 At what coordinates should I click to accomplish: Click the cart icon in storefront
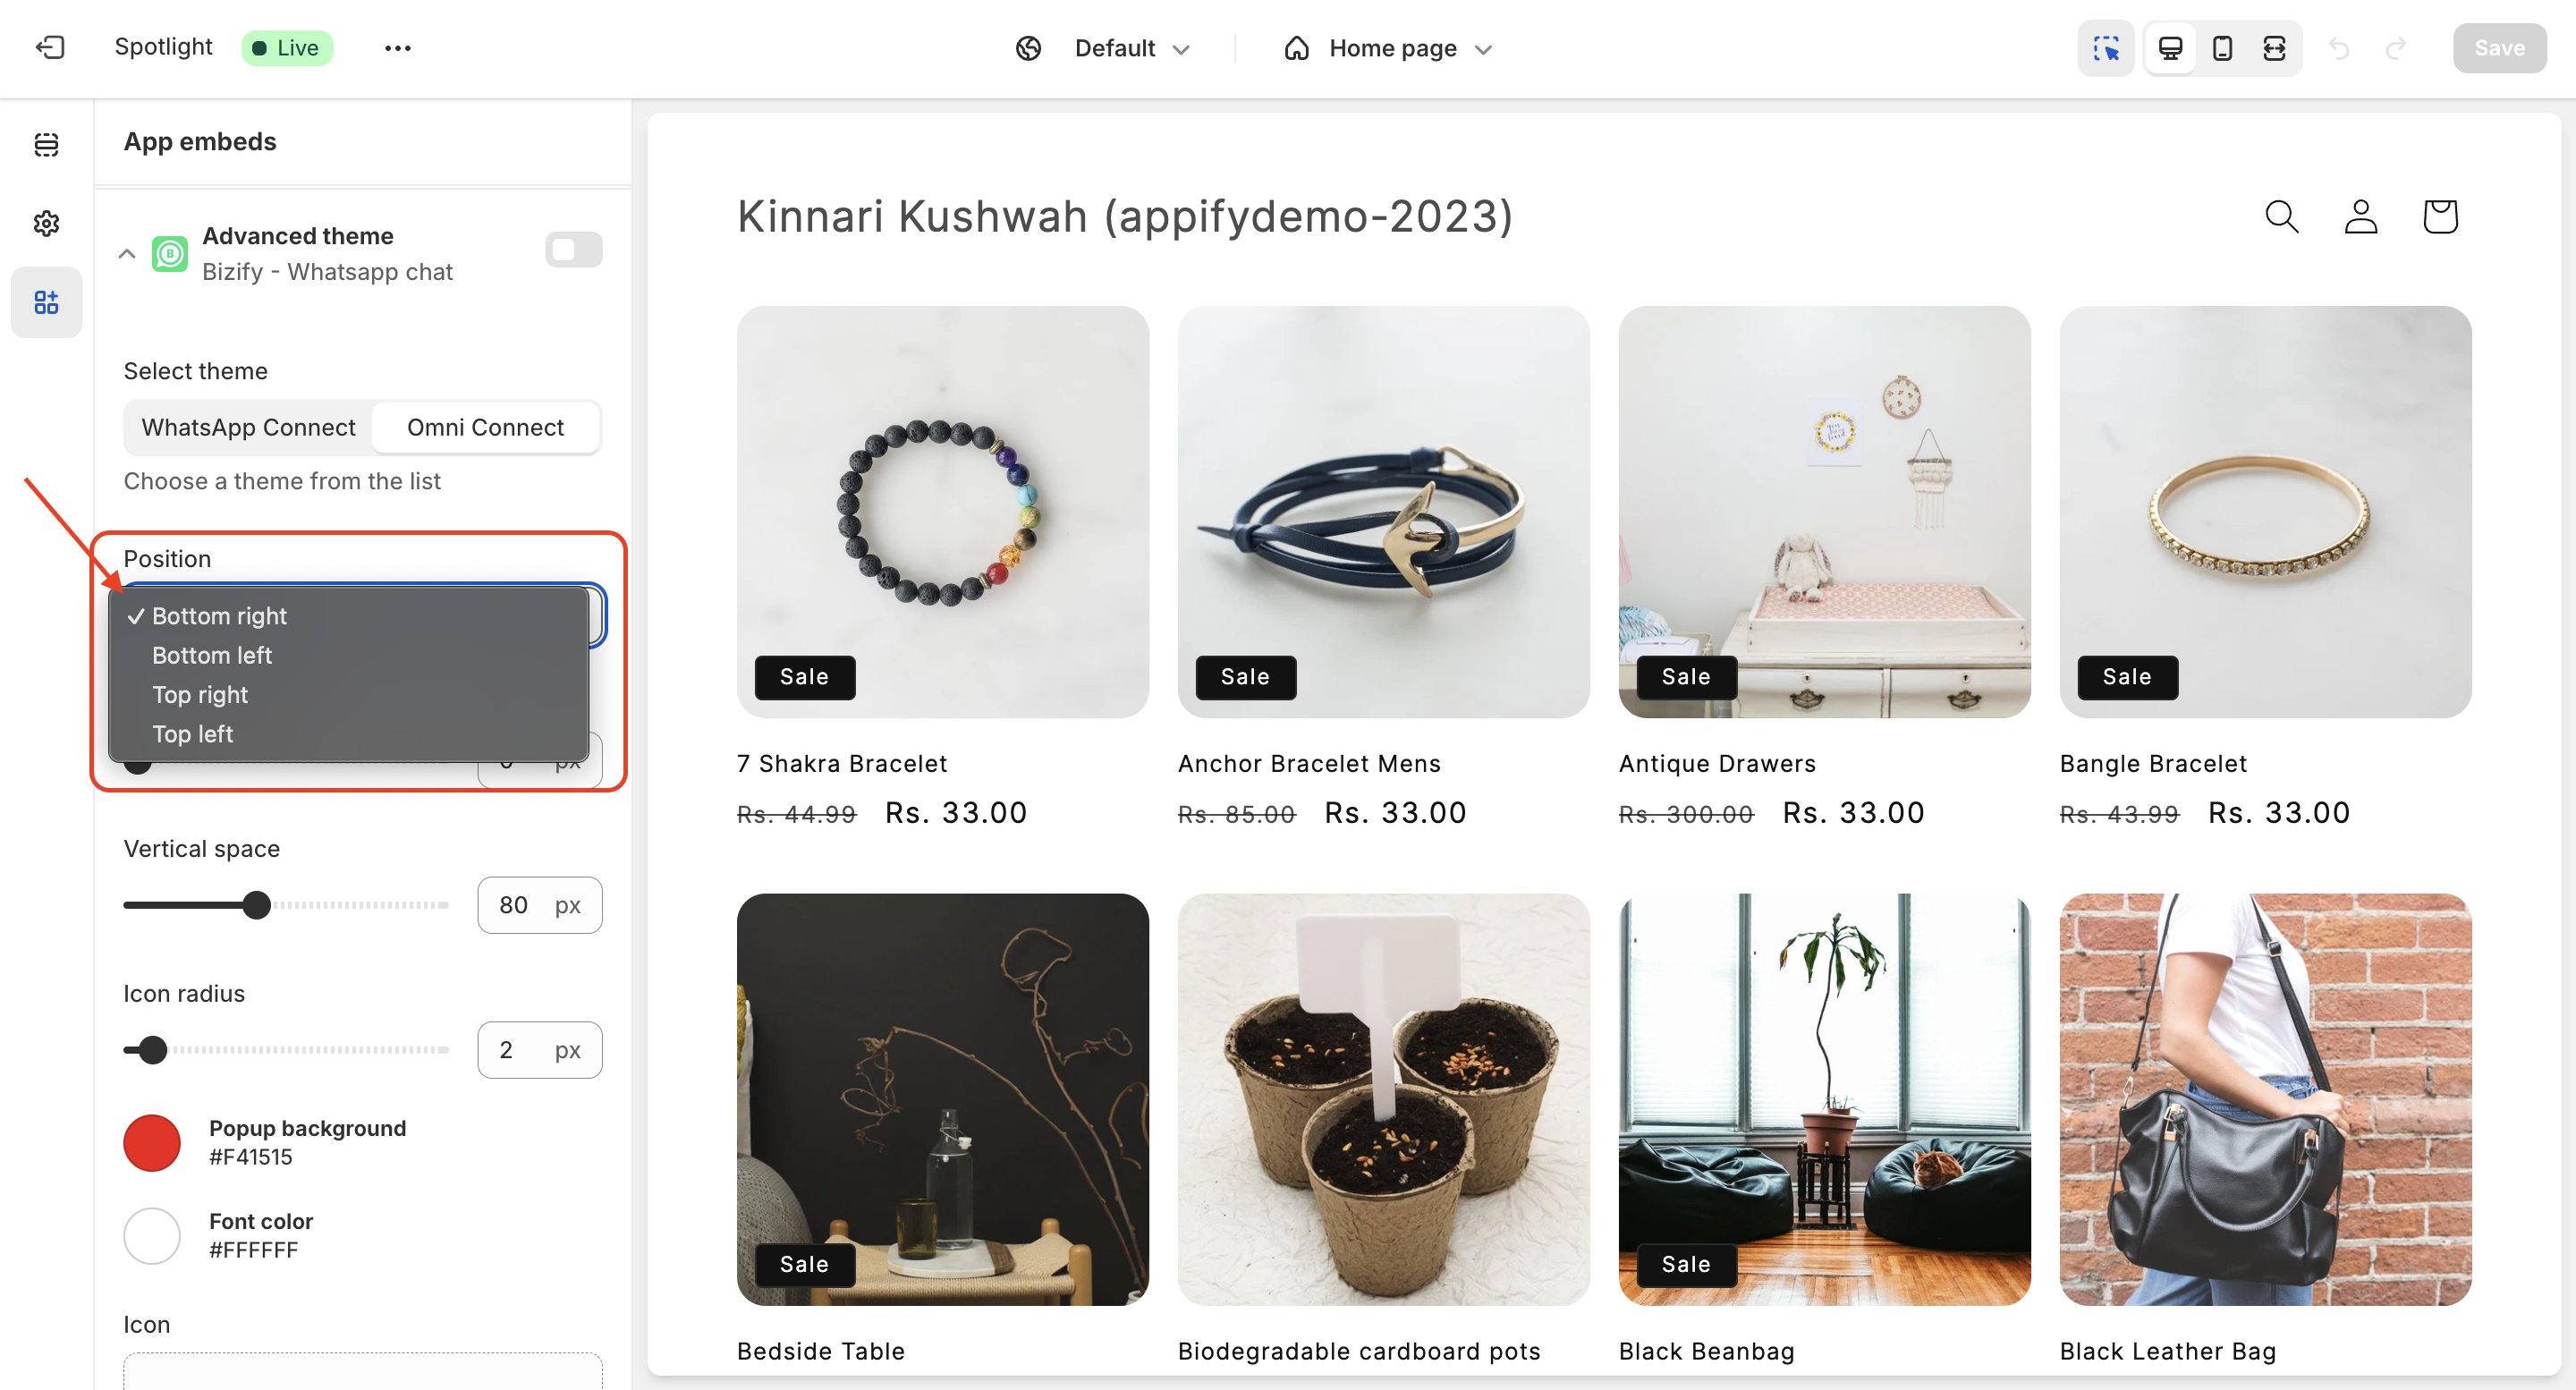point(2439,216)
